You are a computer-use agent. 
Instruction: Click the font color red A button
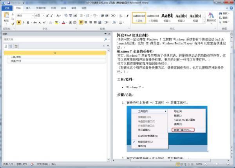pyautogui.click(x=63, y=22)
